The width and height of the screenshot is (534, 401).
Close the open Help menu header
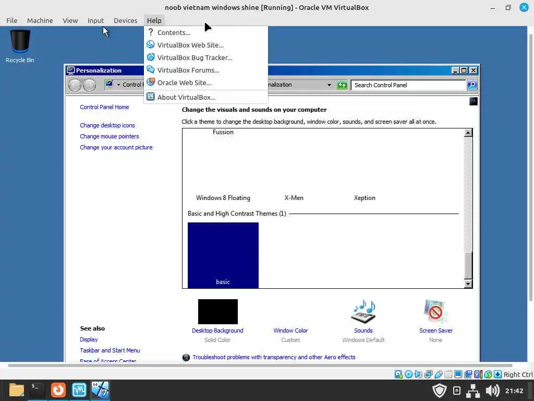tap(154, 20)
